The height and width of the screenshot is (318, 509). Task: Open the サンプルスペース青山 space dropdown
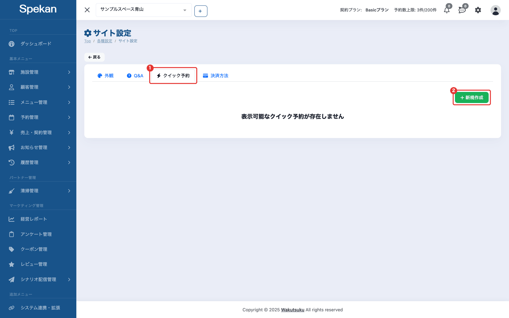click(144, 10)
